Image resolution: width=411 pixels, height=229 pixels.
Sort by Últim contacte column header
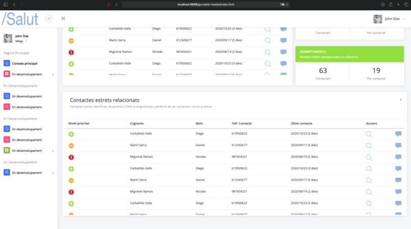[x=301, y=123]
